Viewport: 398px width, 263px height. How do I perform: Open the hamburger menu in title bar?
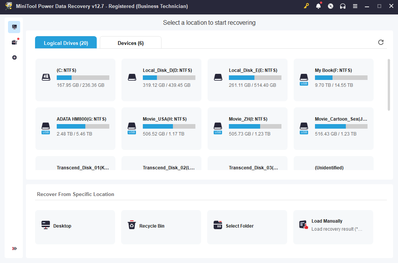[355, 6]
